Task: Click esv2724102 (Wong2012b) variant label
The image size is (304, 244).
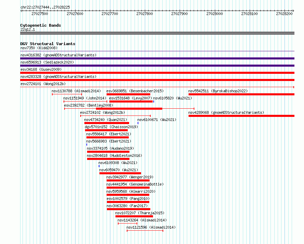Action: pyautogui.click(x=102, y=112)
